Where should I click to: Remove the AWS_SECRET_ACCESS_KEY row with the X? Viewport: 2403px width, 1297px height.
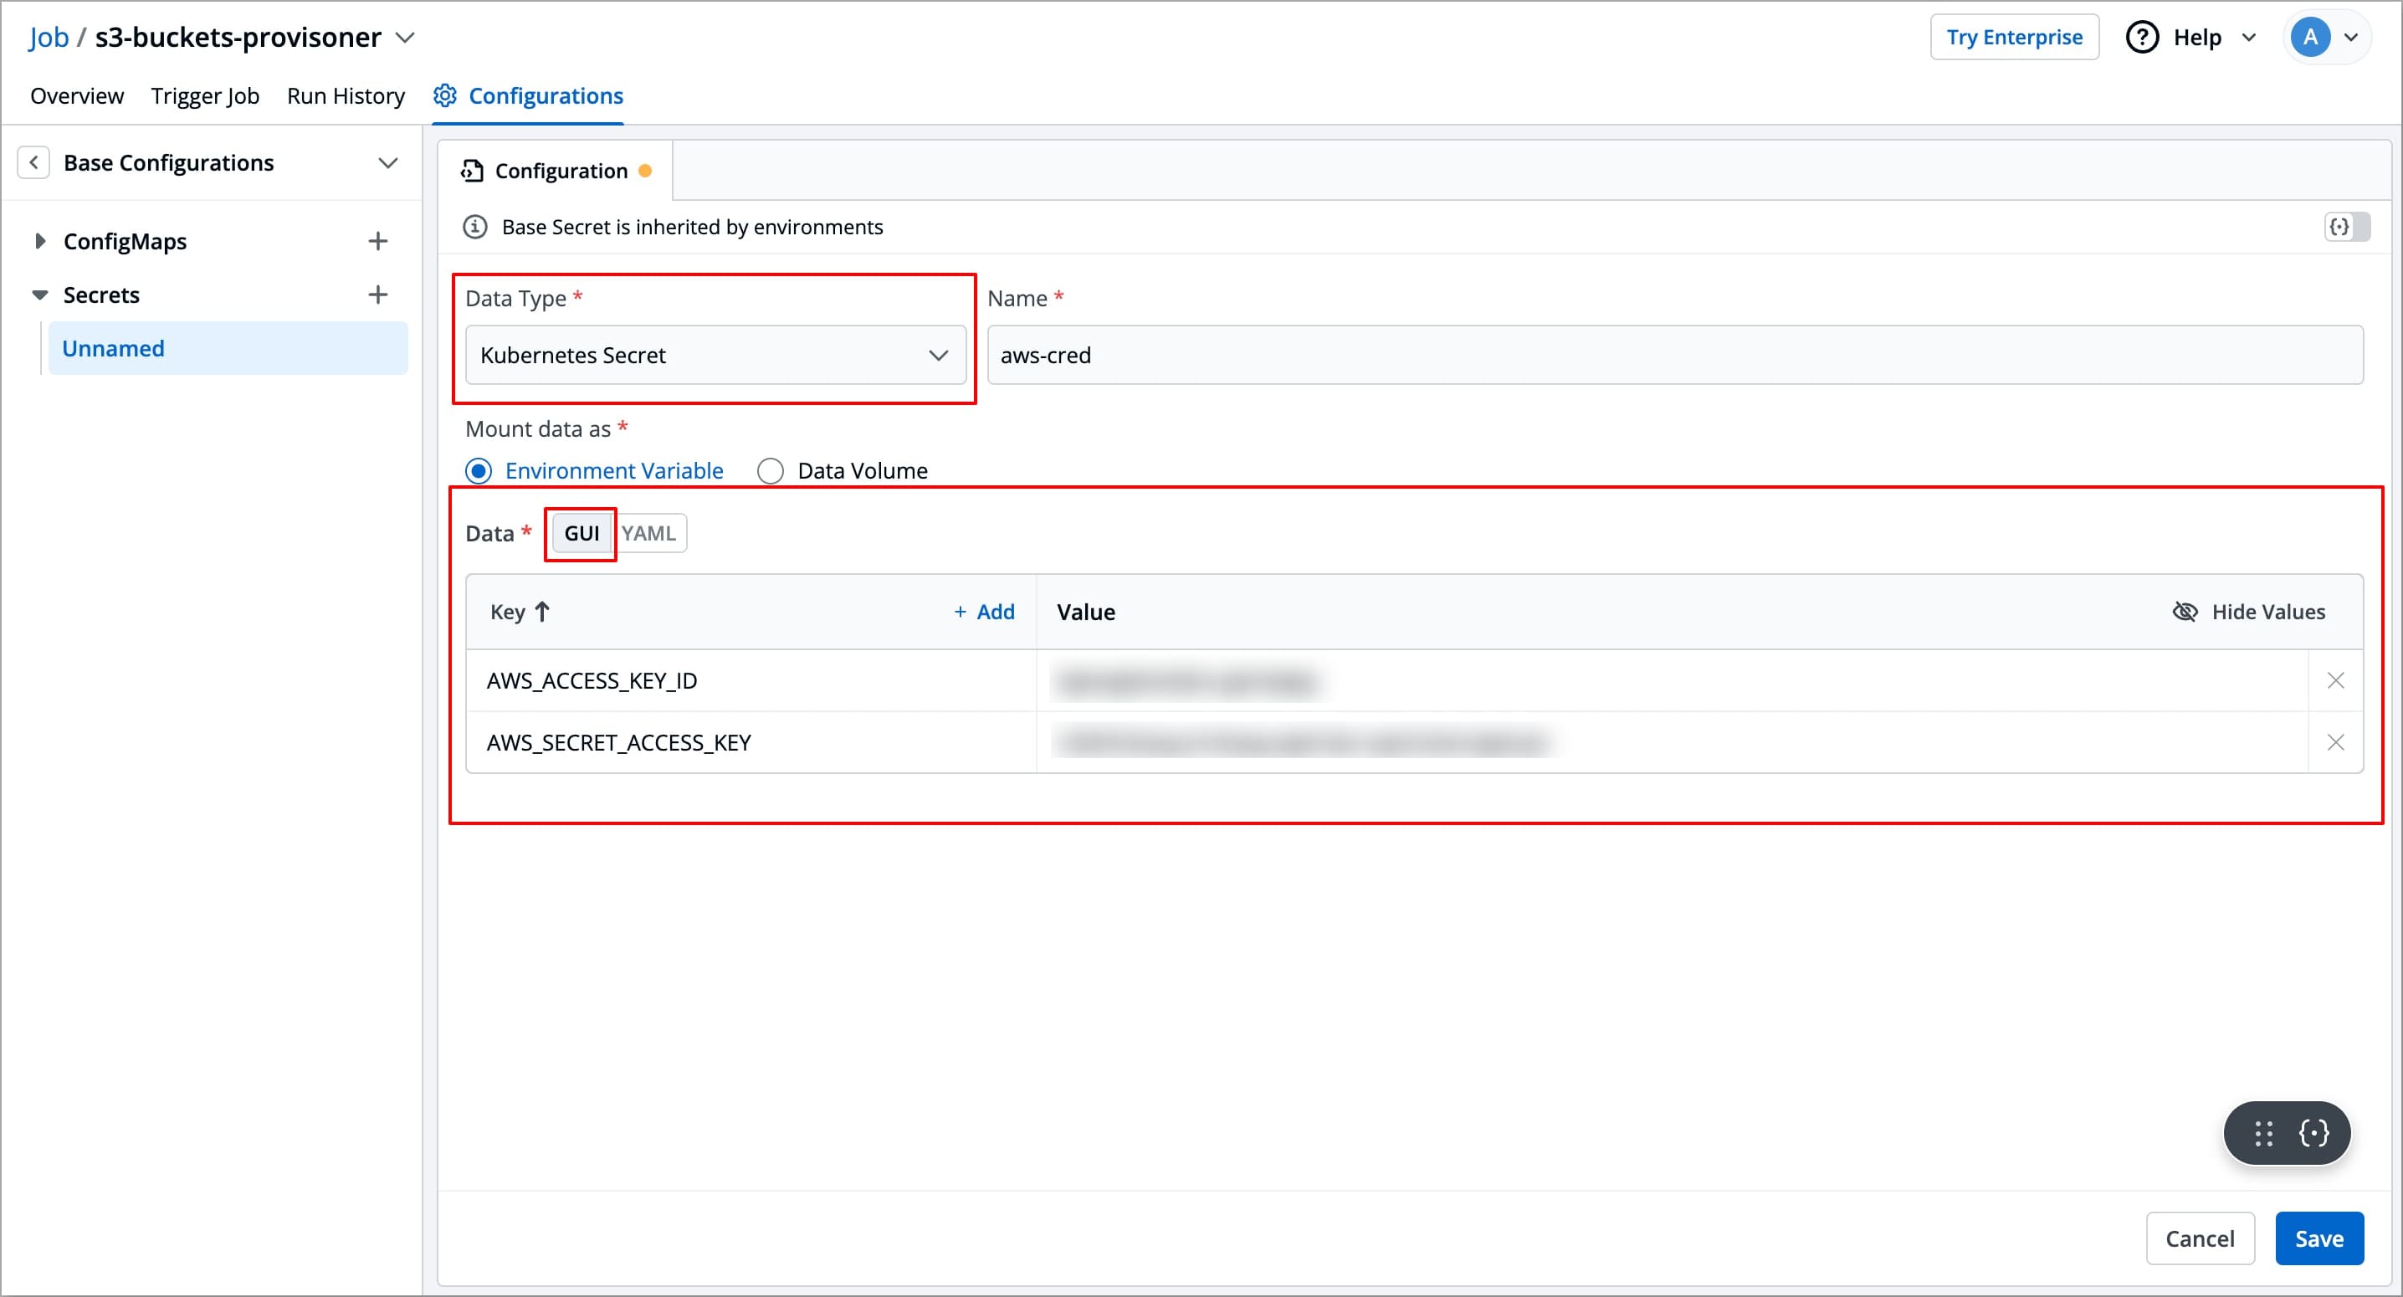click(x=2336, y=742)
